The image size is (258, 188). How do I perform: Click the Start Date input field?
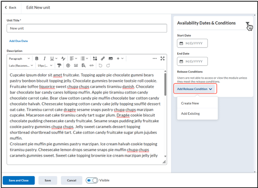192,43
